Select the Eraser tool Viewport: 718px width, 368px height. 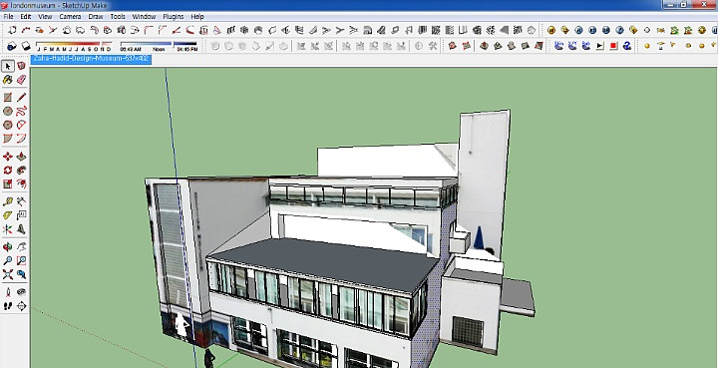(22, 80)
